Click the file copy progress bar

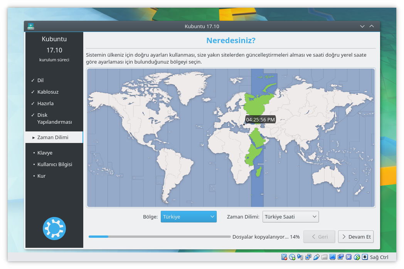(160, 237)
